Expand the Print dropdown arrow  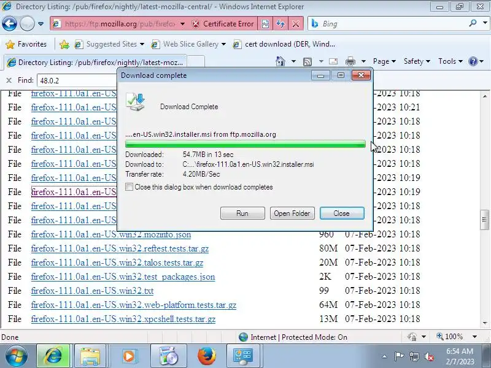[x=363, y=61]
